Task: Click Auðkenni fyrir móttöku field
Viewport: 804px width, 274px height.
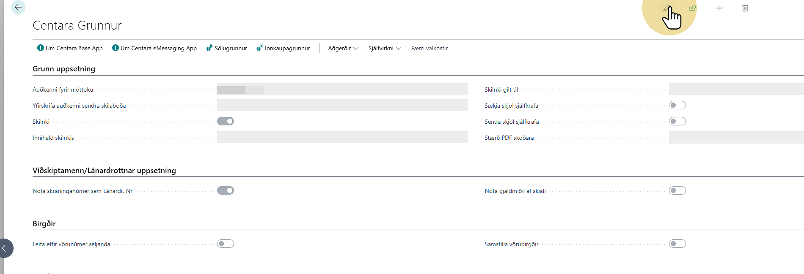Action: [x=342, y=89]
